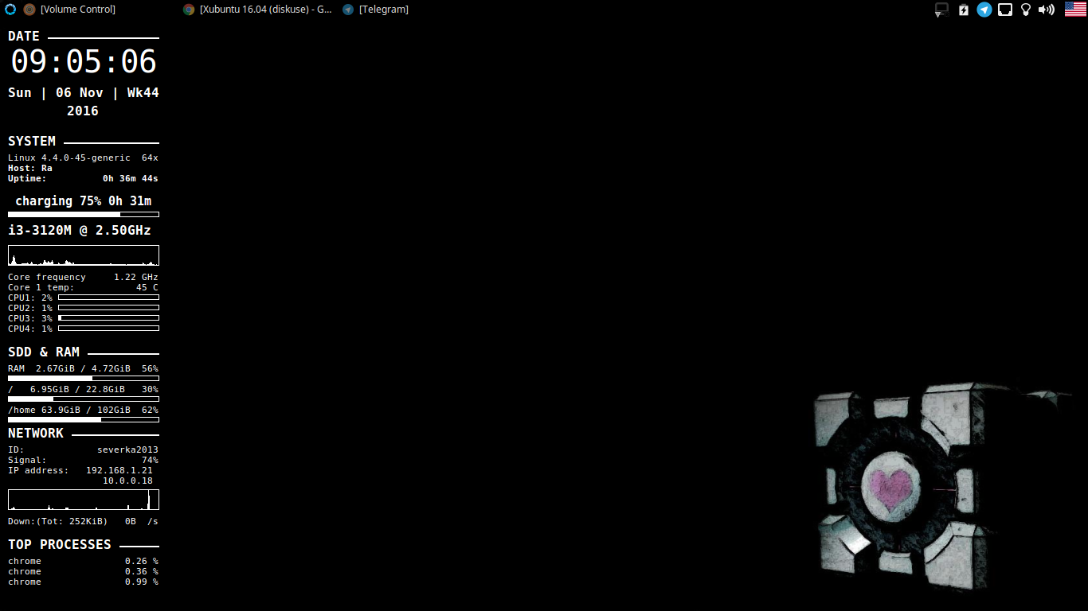Viewport: 1088px width, 611px height.
Task: Click the network download history graph
Action: (84, 500)
